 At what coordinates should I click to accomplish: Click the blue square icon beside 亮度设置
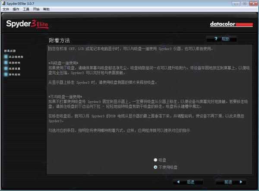pyautogui.click(x=6, y=68)
